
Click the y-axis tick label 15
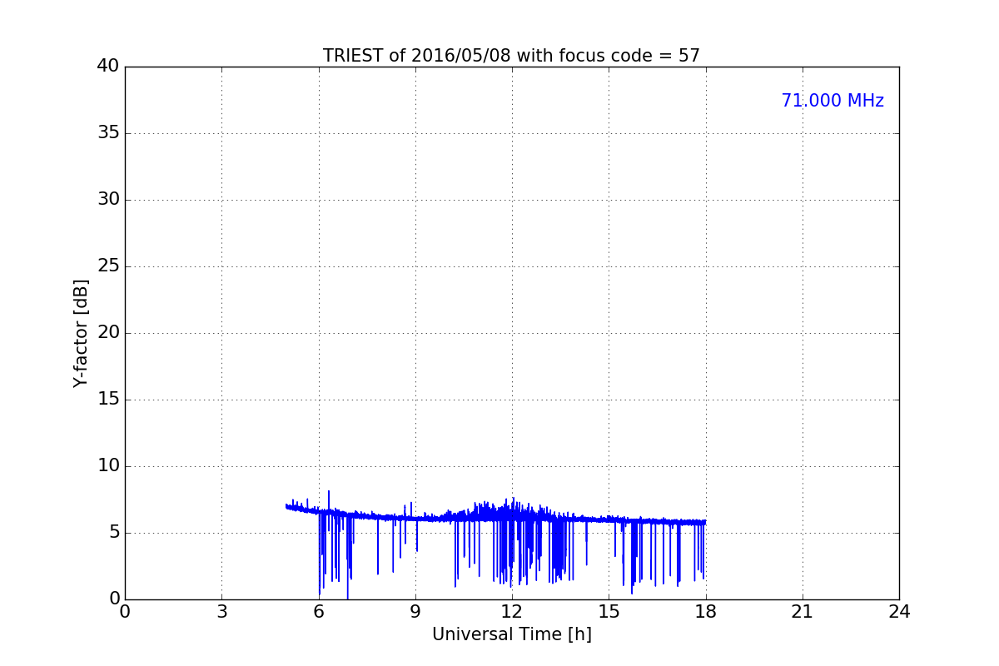click(x=108, y=400)
